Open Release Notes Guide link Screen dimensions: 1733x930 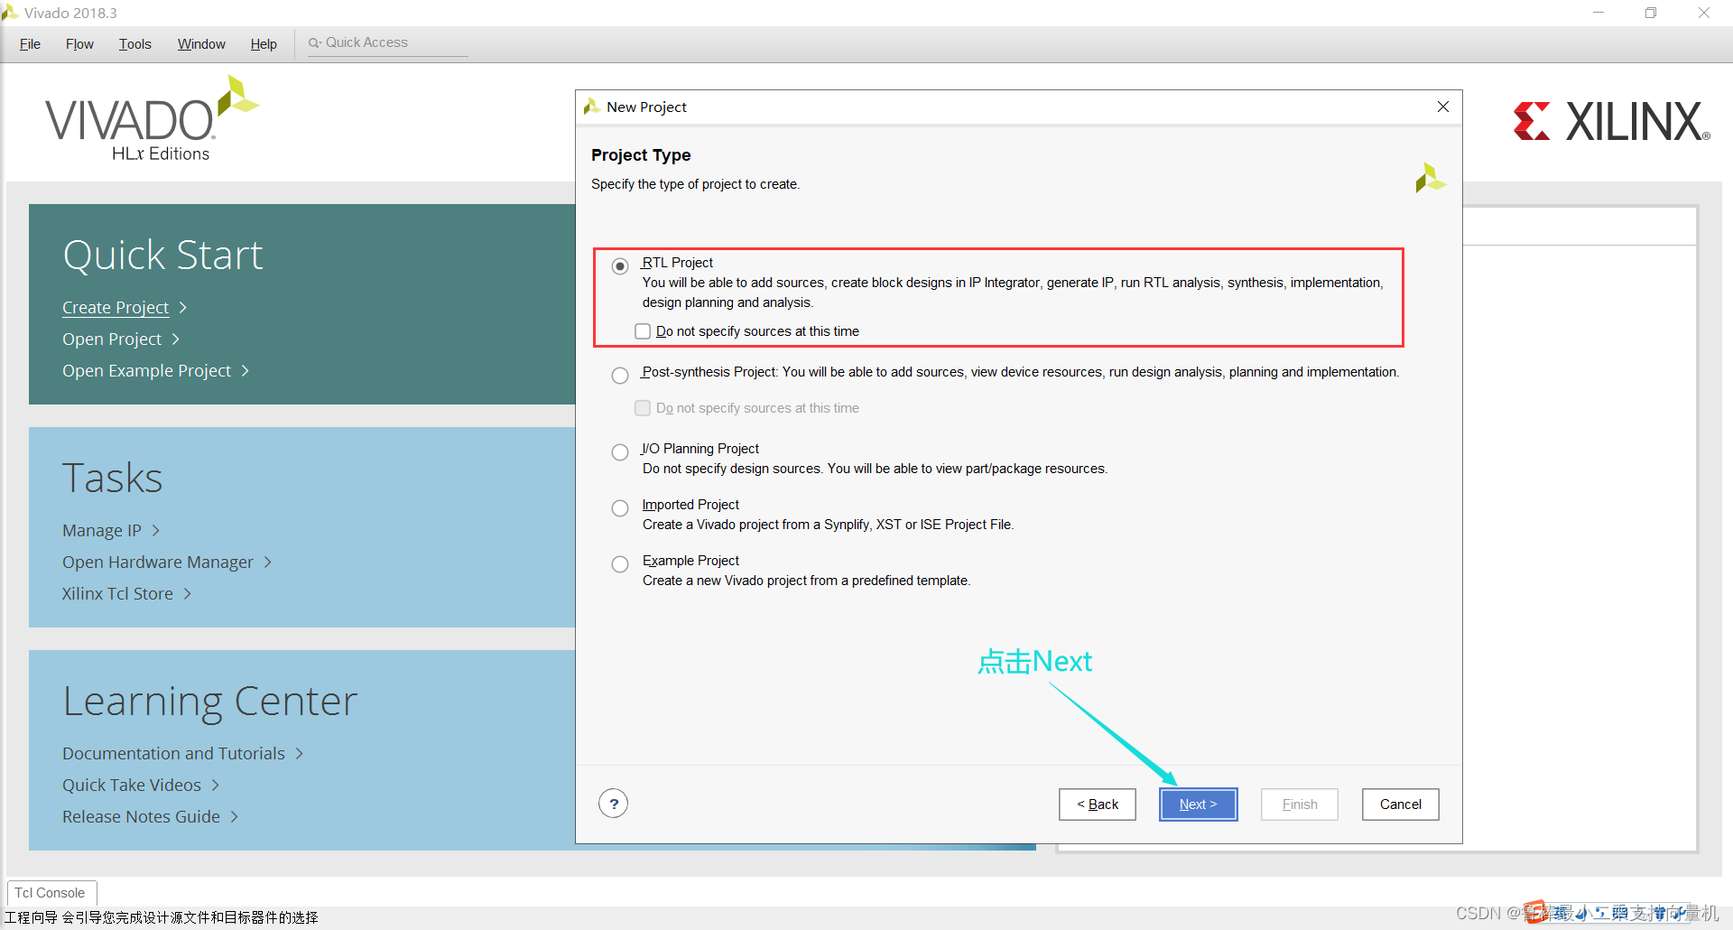coord(141,817)
